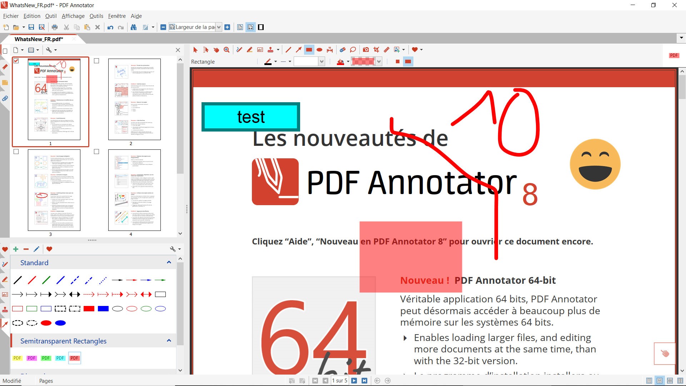
Task: Expand the line color dropdown arrow
Action: (x=275, y=61)
